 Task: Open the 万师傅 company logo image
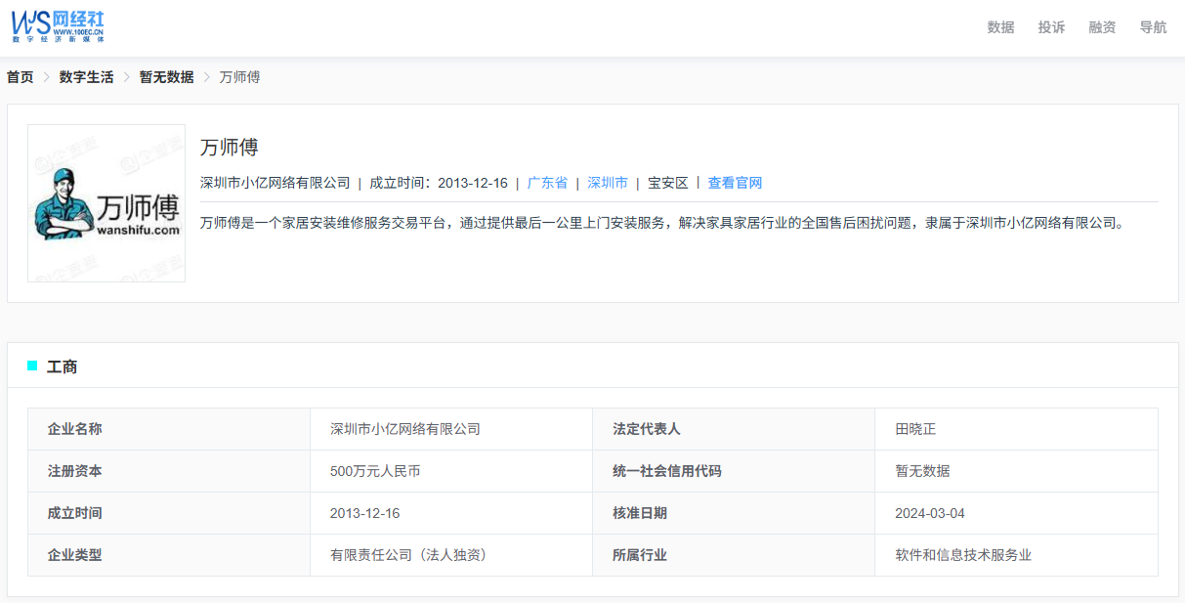pos(106,203)
